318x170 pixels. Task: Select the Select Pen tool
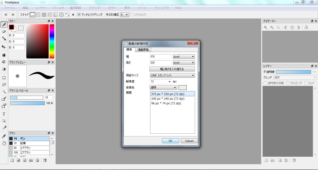(x=4, y=99)
